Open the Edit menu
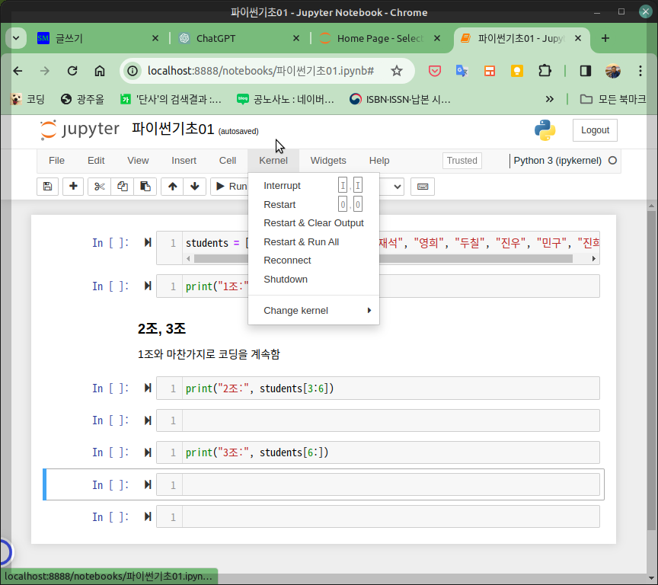The width and height of the screenshot is (658, 585). point(96,160)
